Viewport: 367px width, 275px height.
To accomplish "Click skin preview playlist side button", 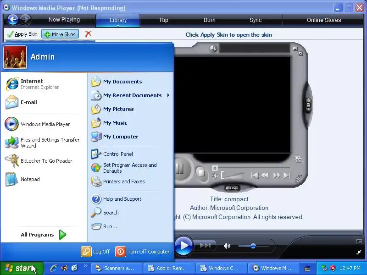I will (308, 105).
